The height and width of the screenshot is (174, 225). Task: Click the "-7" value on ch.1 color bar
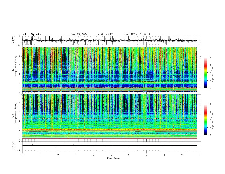210,88
